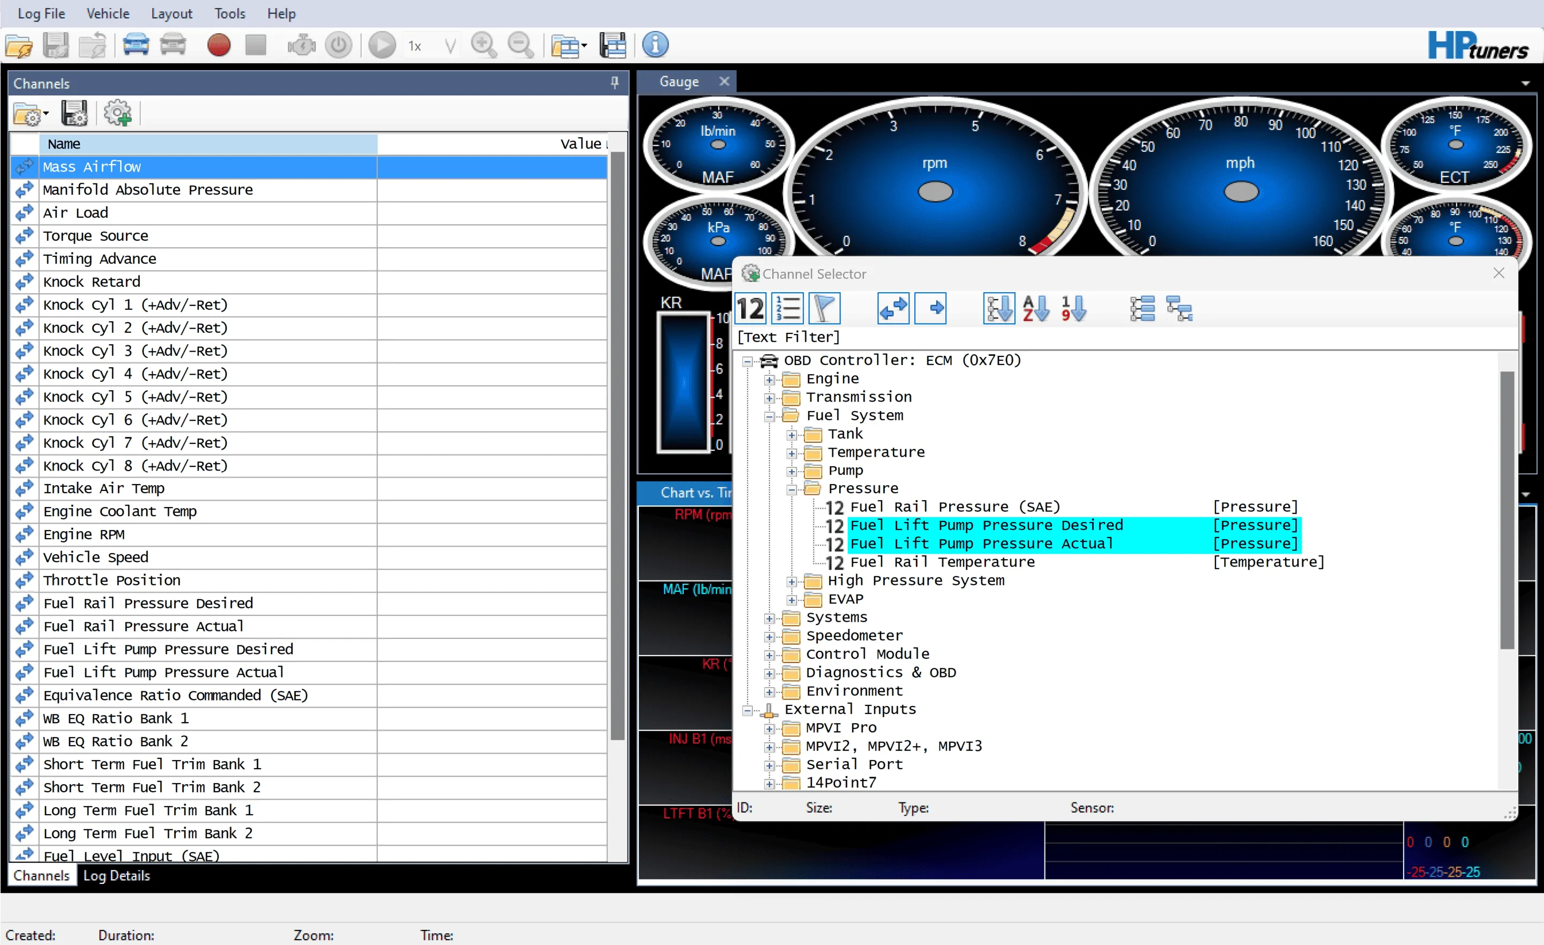The image size is (1544, 945).
Task: Collapse the Pressure folder
Action: (792, 489)
